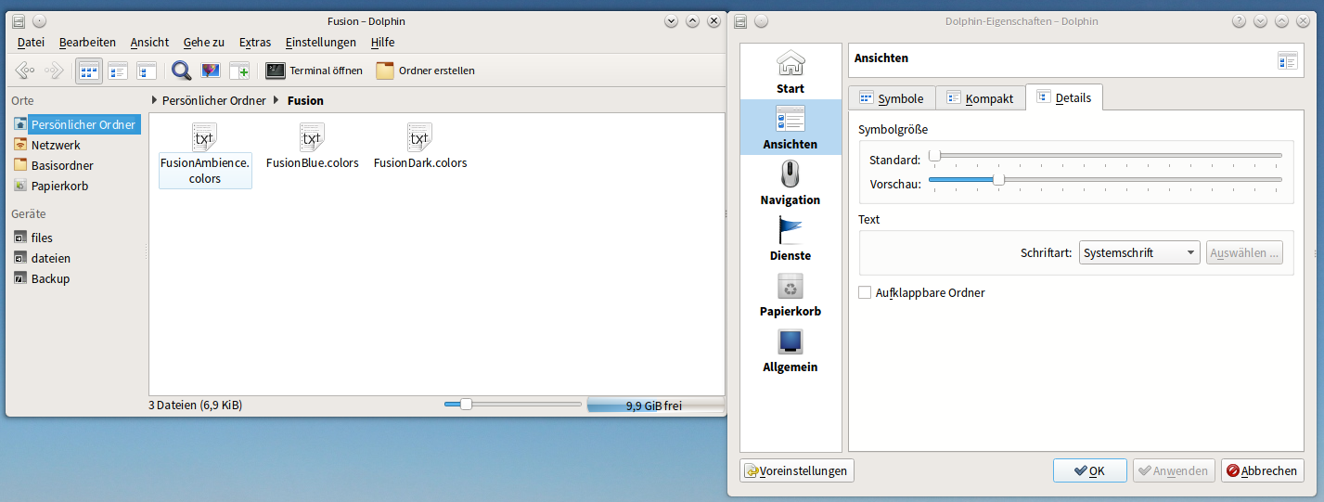This screenshot has width=1324, height=502.
Task: Open Ansichten settings page
Action: [x=791, y=127]
